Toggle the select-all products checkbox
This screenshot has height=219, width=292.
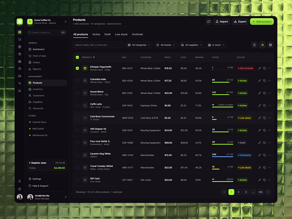tap(77, 57)
